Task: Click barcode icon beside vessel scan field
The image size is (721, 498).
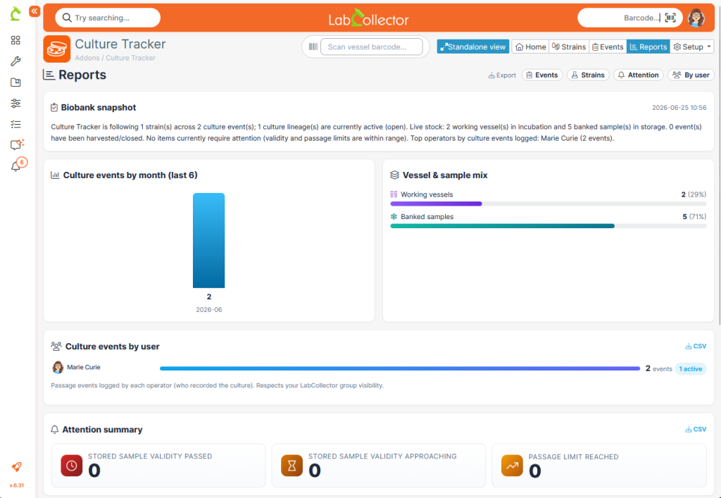Action: 313,46
